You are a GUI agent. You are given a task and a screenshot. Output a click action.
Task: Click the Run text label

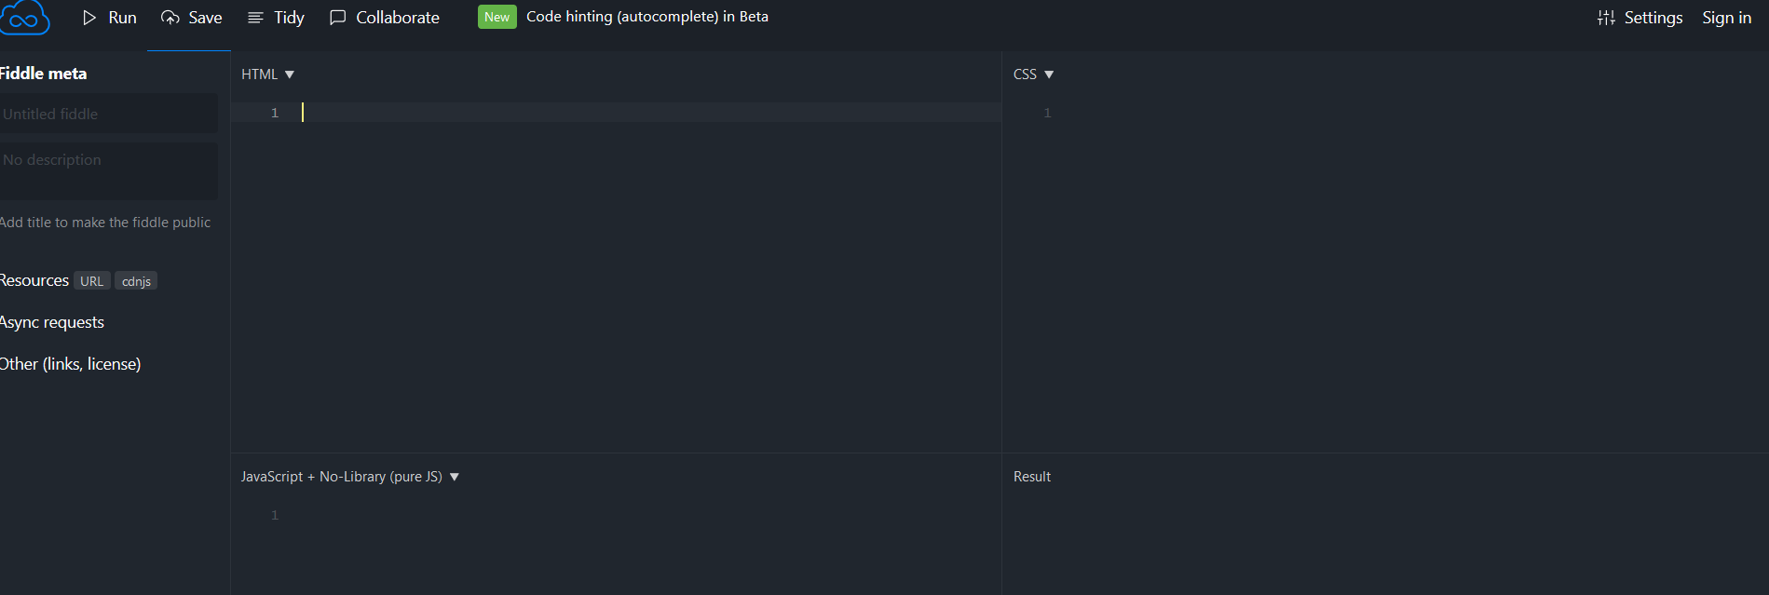[123, 18]
